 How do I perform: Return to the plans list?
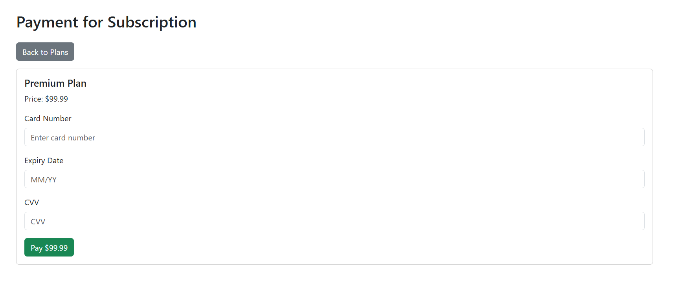coord(45,52)
